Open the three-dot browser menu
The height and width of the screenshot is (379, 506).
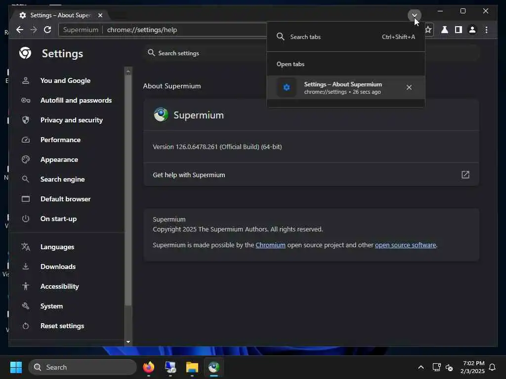pos(486,30)
